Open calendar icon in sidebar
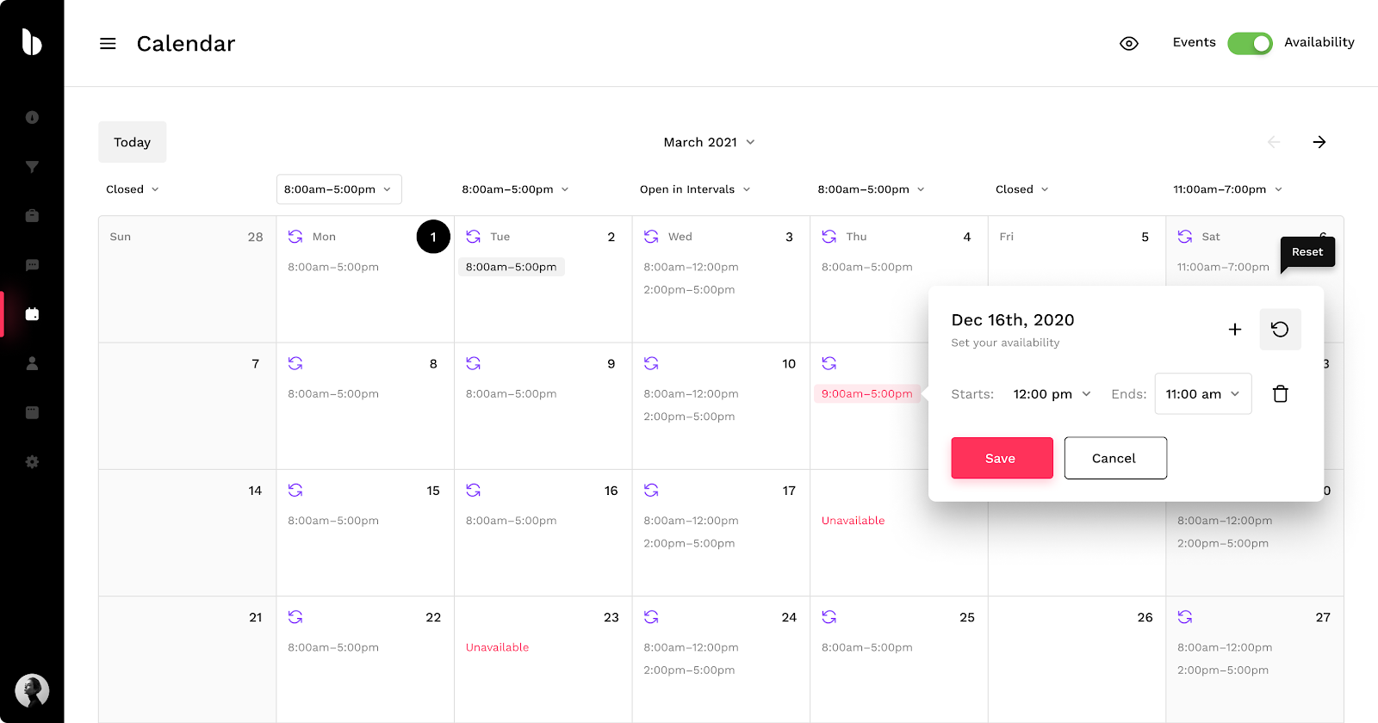This screenshot has width=1378, height=723. pos(32,314)
